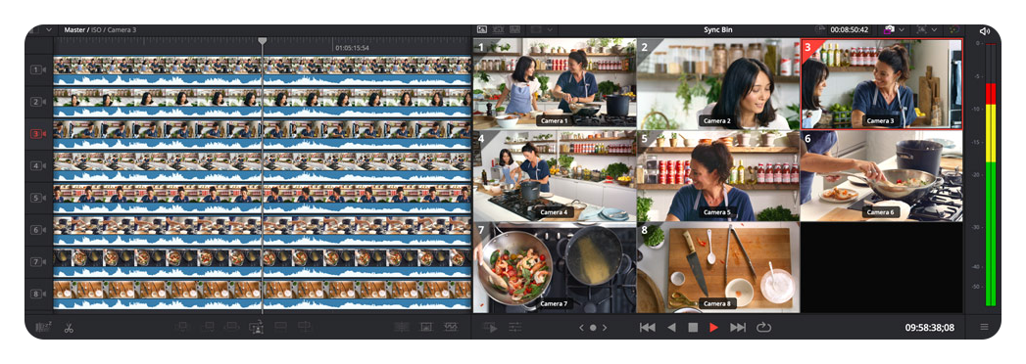Jump to previous edit nav arrow
Screen dimensions: 1026x364
pos(581,328)
